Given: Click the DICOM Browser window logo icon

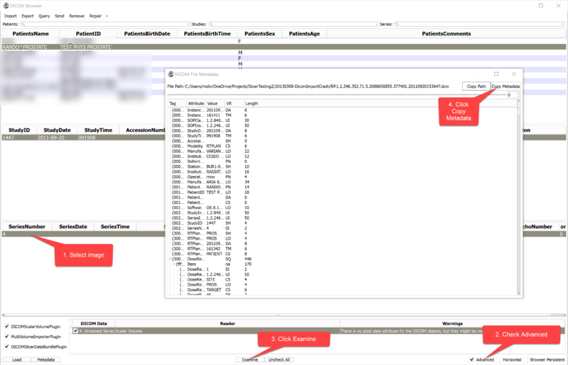Looking at the screenshot, I should pyautogui.click(x=6, y=6).
